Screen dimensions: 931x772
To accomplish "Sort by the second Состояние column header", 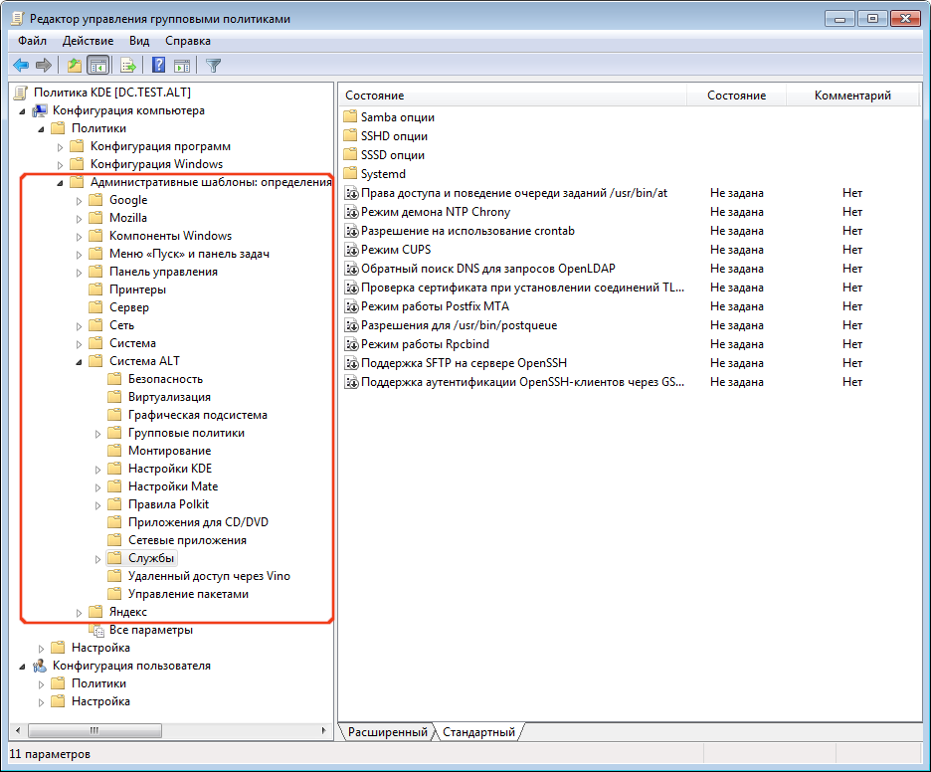I will (736, 96).
